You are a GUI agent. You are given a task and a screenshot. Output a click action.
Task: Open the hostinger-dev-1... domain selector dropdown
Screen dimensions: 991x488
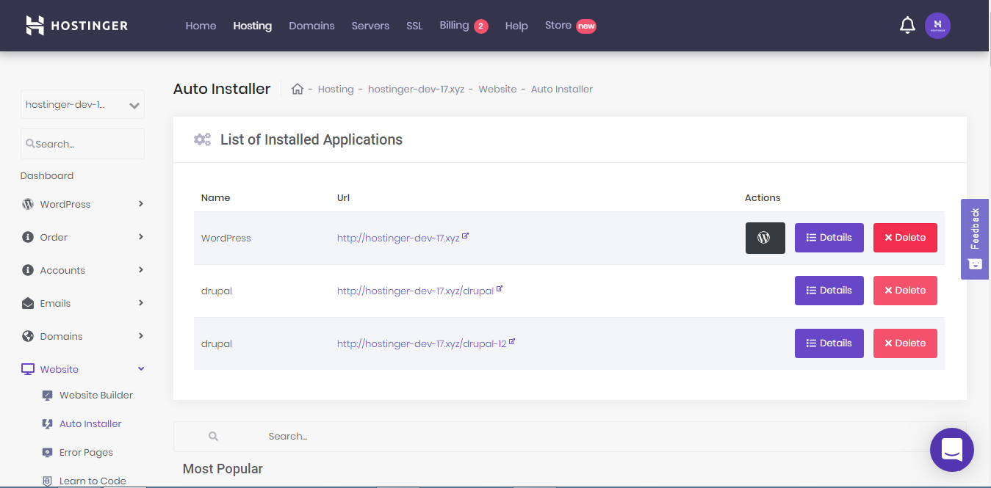coord(82,104)
